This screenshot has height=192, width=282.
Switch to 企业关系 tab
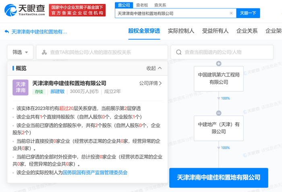tap(247, 31)
